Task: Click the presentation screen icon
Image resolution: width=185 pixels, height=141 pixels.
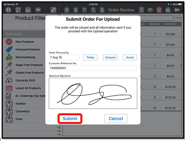Action: click(38, 10)
